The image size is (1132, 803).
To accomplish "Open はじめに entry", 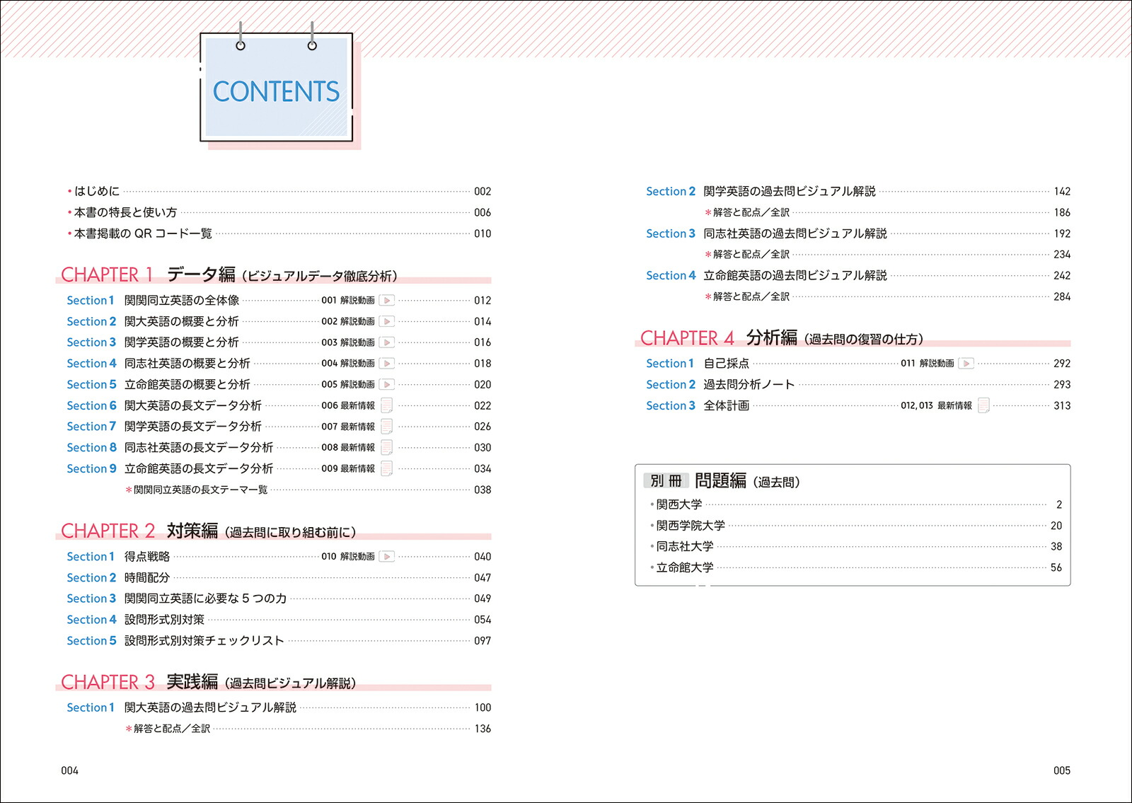I will click(x=279, y=192).
